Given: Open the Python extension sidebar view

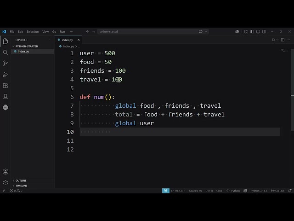Looking at the screenshot, I should pos(6,107).
